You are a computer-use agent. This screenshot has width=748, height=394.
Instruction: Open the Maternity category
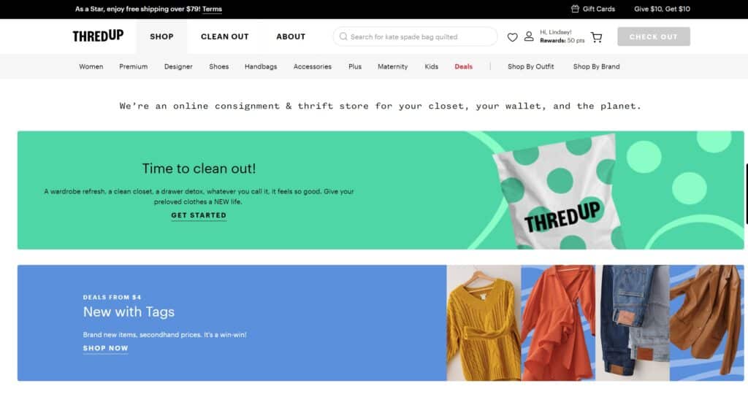(392, 66)
